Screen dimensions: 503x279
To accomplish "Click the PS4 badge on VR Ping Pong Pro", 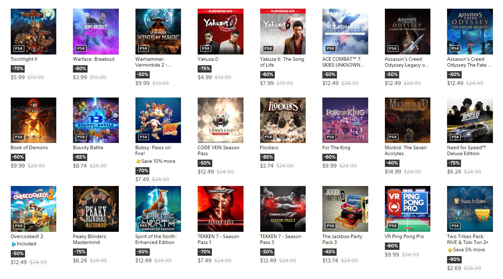I will pos(393,226).
